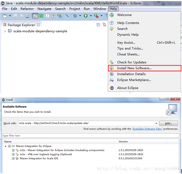Click the Save All toolbar icon
The width and height of the screenshot is (182, 174).
coord(21,16)
